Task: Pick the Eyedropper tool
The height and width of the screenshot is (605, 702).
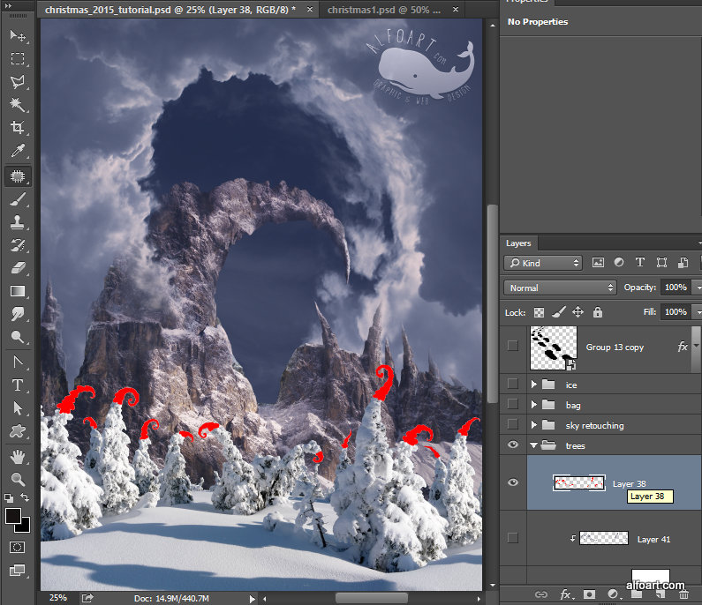Action: tap(17, 151)
